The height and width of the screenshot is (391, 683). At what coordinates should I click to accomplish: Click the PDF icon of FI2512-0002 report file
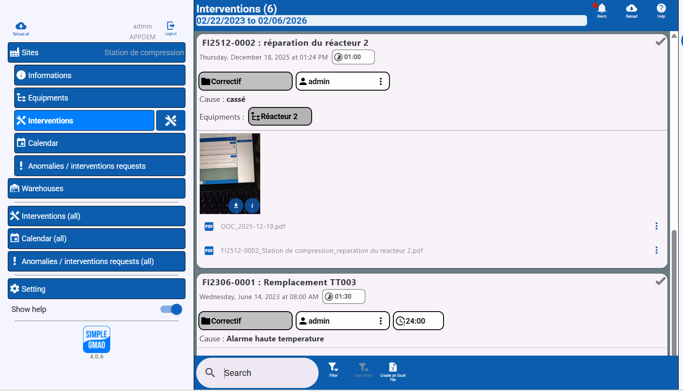pyautogui.click(x=209, y=251)
